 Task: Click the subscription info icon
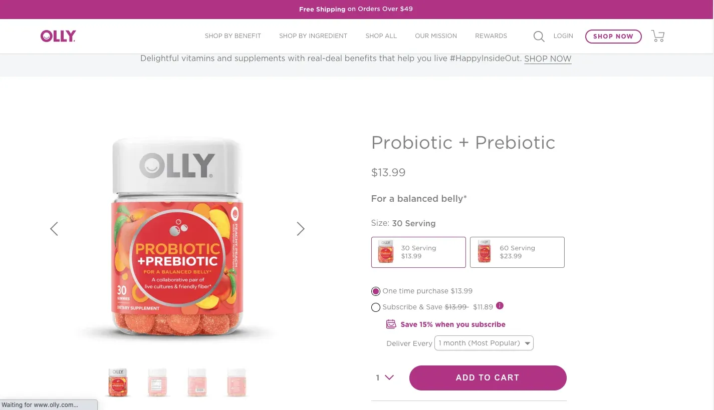point(500,305)
